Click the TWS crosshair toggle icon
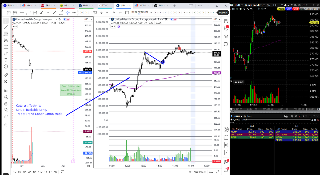 255,9
